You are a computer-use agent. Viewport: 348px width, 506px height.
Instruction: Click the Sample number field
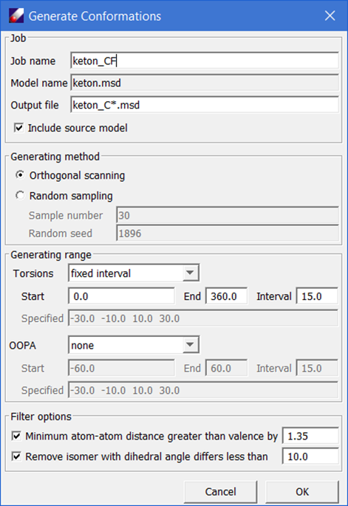(x=228, y=215)
